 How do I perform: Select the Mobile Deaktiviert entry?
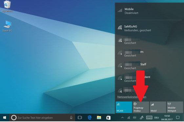149,11
